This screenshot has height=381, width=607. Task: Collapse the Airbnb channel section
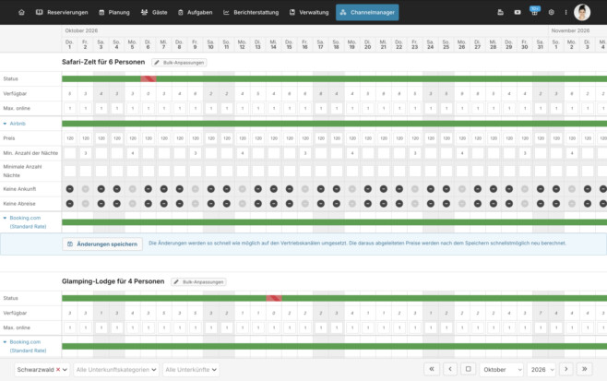click(5, 124)
